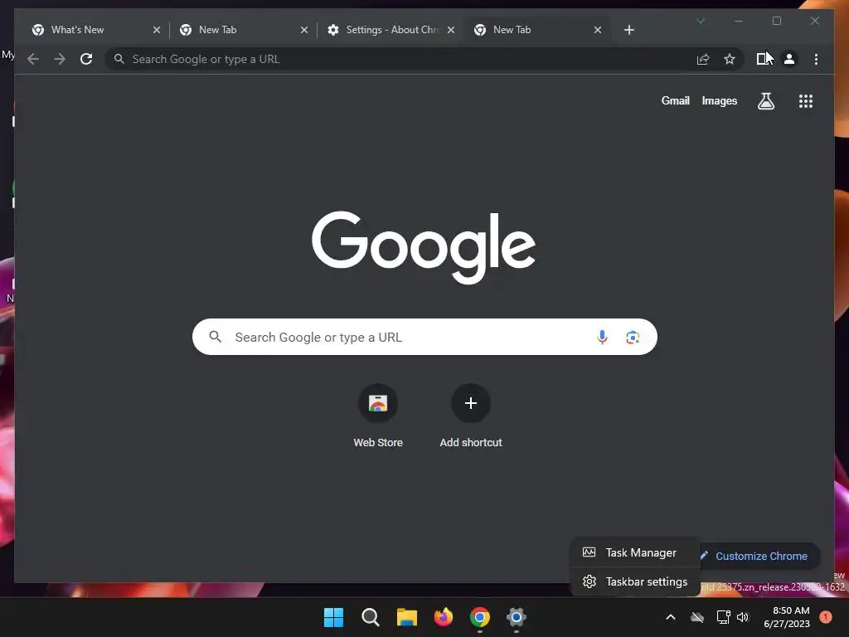Open the Windows Start menu
The height and width of the screenshot is (637, 849).
333,617
